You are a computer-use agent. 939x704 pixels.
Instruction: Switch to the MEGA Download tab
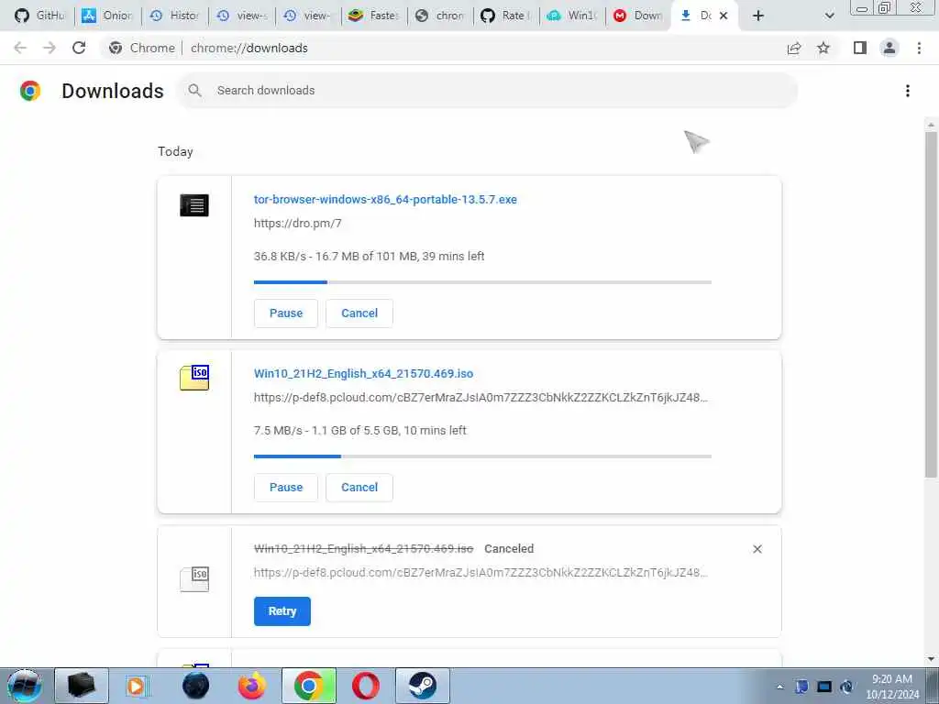tap(637, 16)
